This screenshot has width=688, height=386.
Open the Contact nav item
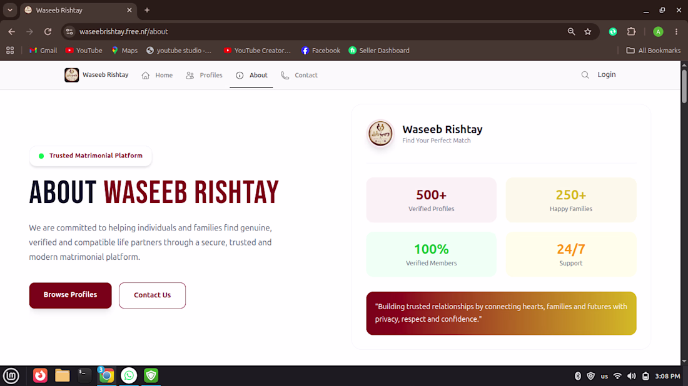click(299, 76)
